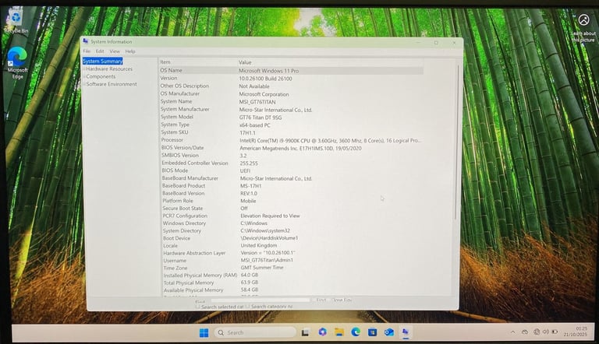
Task: Select the System Model row
Action: point(291,117)
